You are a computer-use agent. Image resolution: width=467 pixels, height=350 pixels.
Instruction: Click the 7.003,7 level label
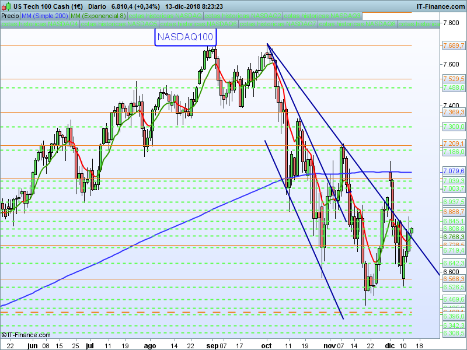[454, 188]
